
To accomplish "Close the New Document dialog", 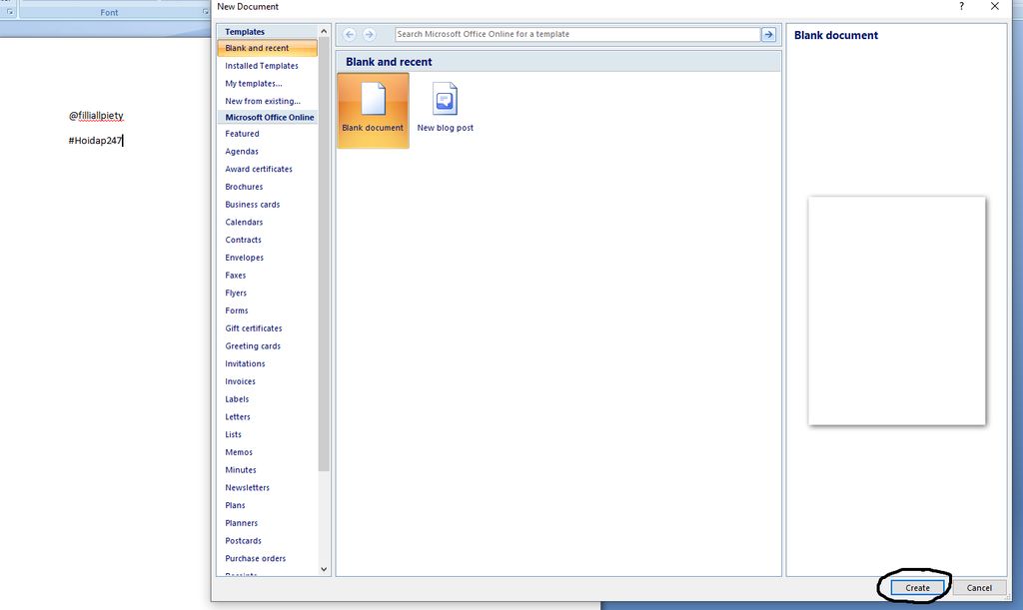I will (994, 7).
